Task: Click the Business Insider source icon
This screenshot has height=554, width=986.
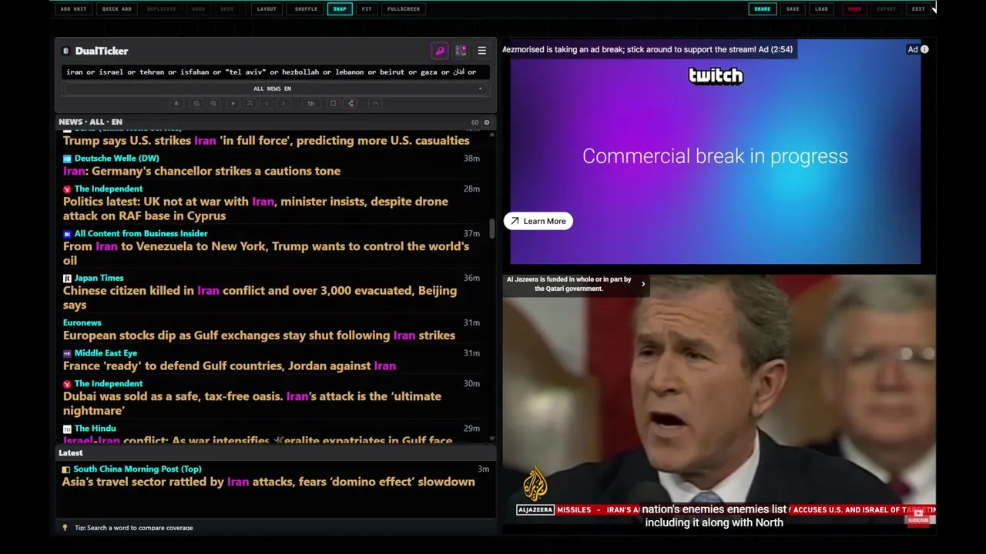Action: click(67, 233)
